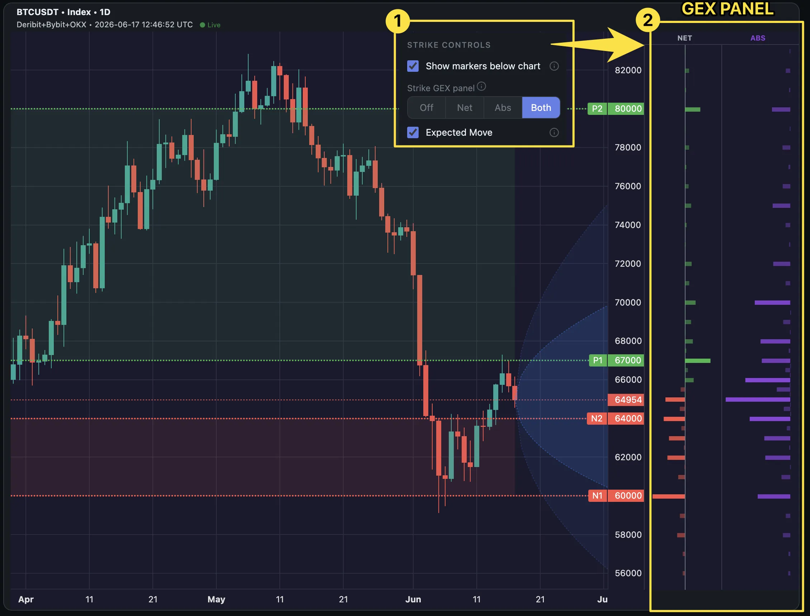Click the Apr date axis label

[x=25, y=599]
